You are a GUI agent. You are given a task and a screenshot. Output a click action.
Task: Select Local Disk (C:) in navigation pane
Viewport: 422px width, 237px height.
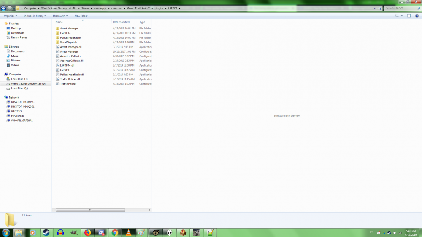click(x=19, y=79)
